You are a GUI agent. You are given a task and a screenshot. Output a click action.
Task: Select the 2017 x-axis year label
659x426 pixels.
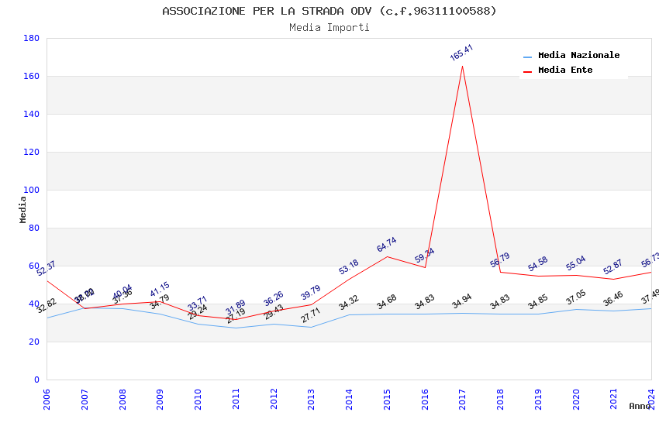pos(462,400)
